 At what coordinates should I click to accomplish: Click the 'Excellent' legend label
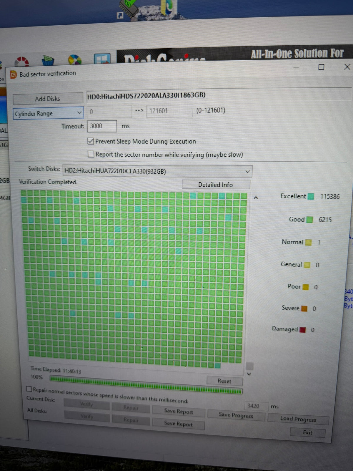coord(293,196)
